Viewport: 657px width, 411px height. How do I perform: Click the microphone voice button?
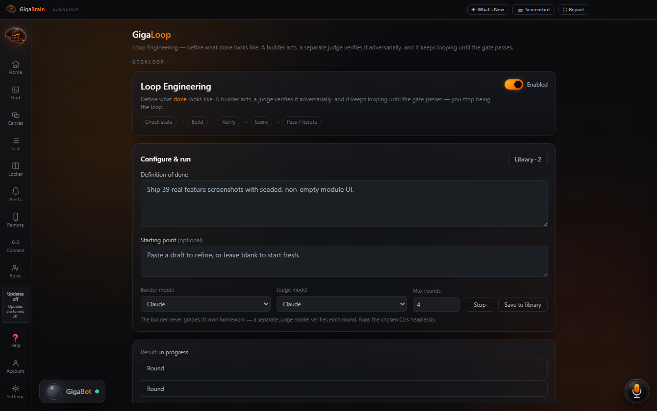click(636, 391)
